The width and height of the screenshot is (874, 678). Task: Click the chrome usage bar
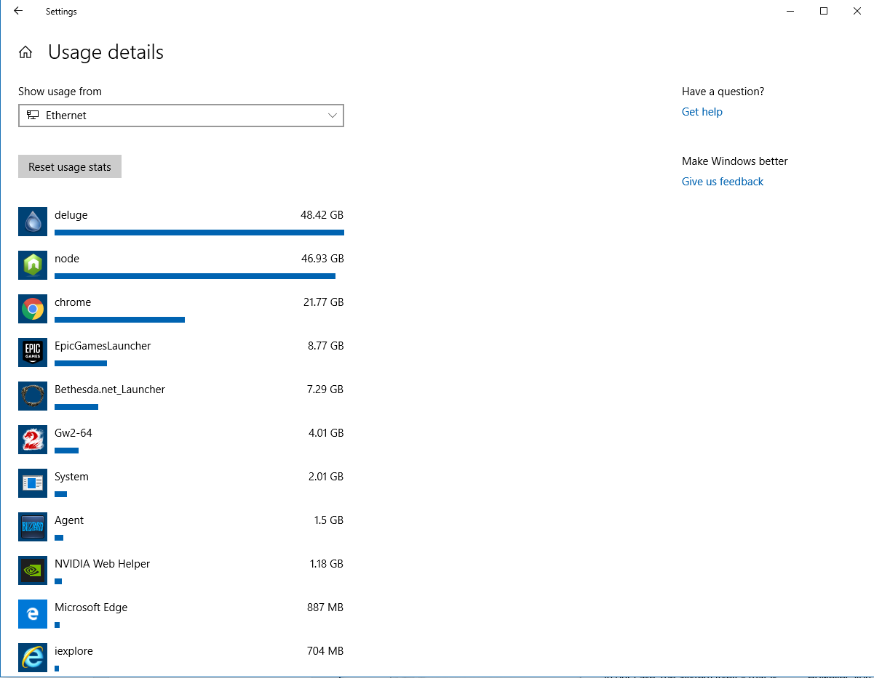pos(119,320)
